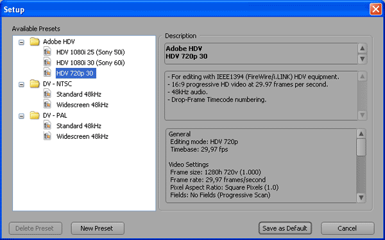385x240 pixels.
Task: Click the 'For editing with IEEE1394' line
Action: pos(253,77)
